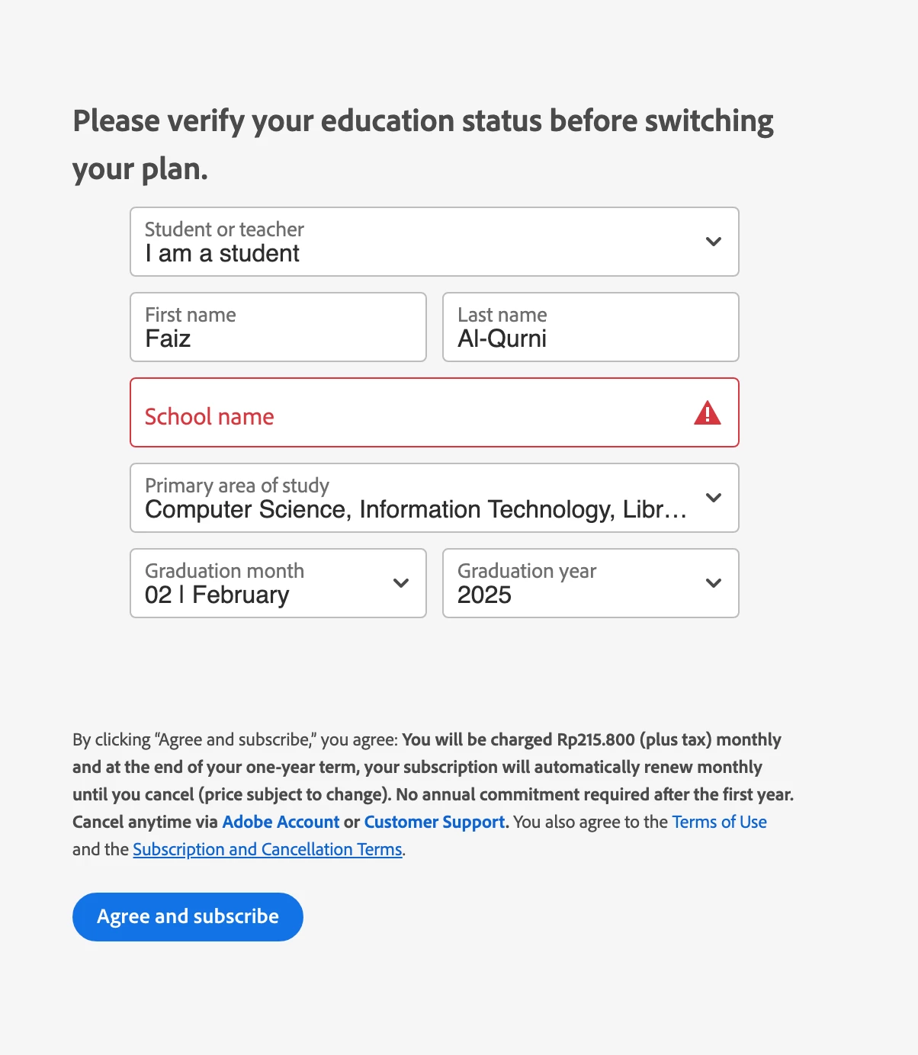918x1055 pixels.
Task: Follow the Customer Support link
Action: click(x=435, y=822)
